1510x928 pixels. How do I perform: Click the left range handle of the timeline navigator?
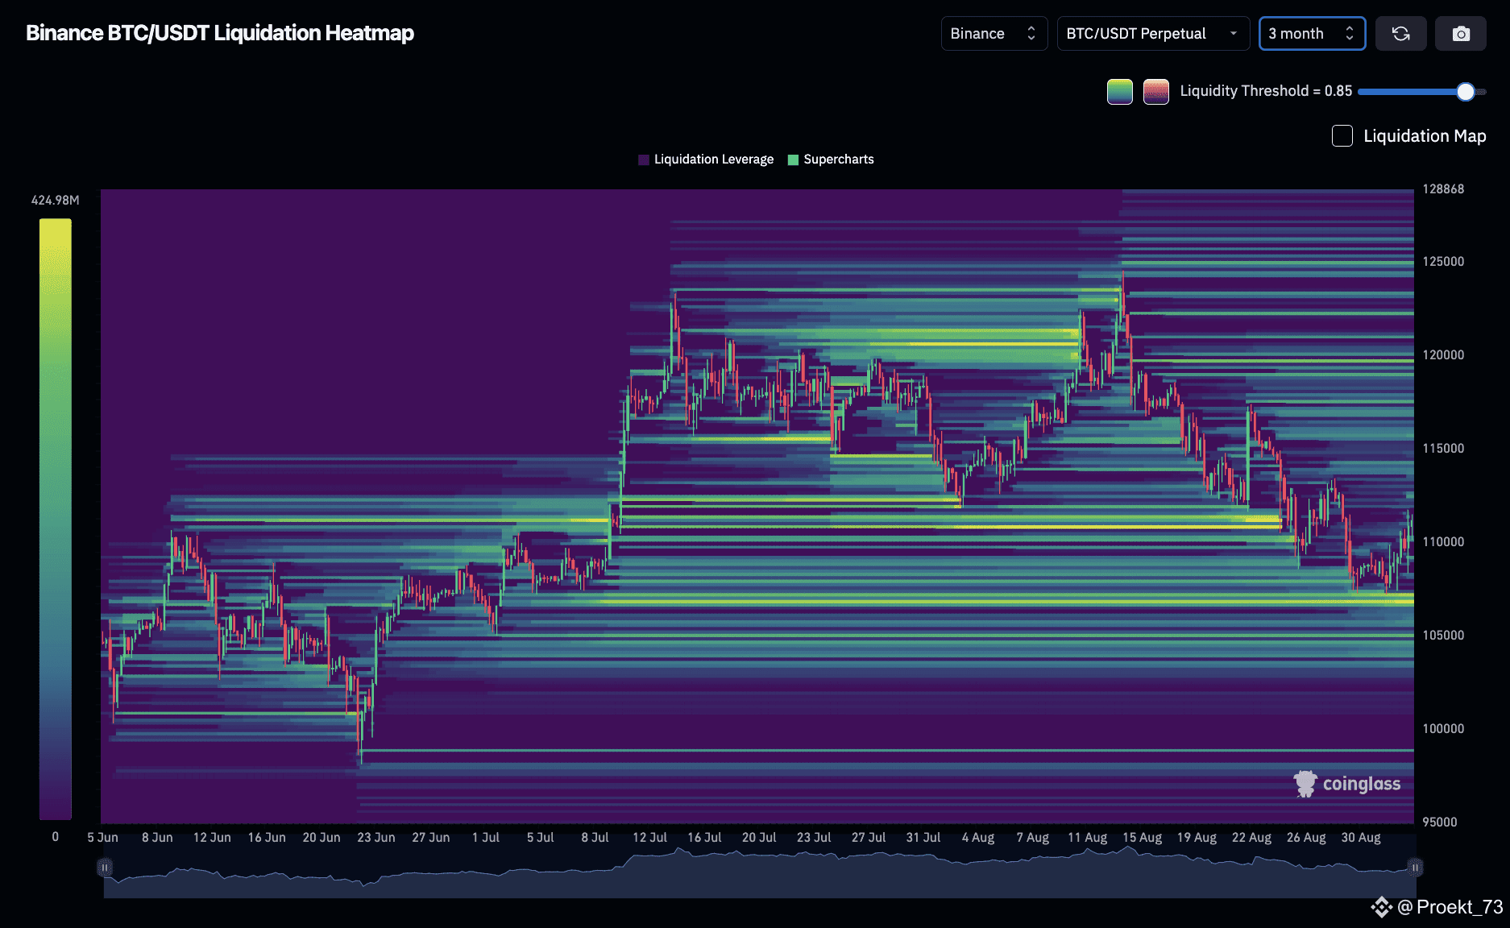click(x=104, y=868)
